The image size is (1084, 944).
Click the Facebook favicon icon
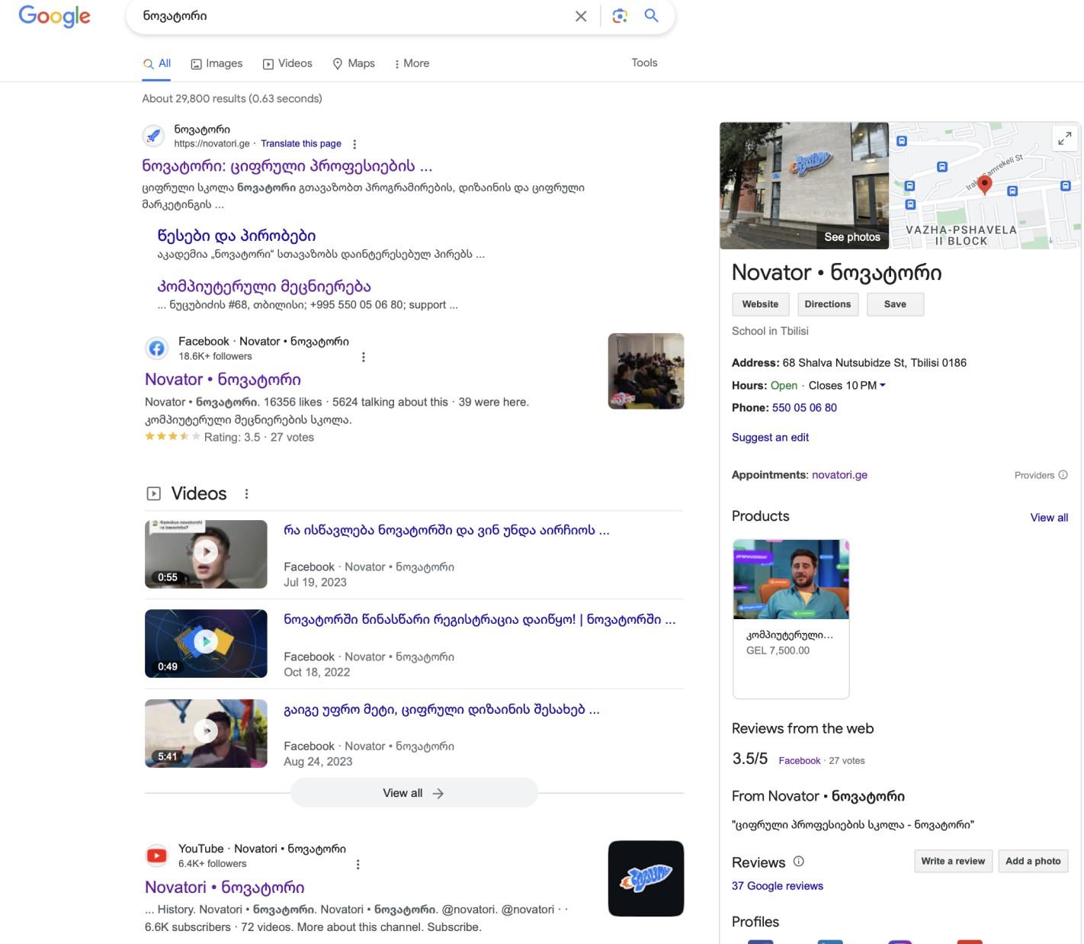(x=156, y=348)
